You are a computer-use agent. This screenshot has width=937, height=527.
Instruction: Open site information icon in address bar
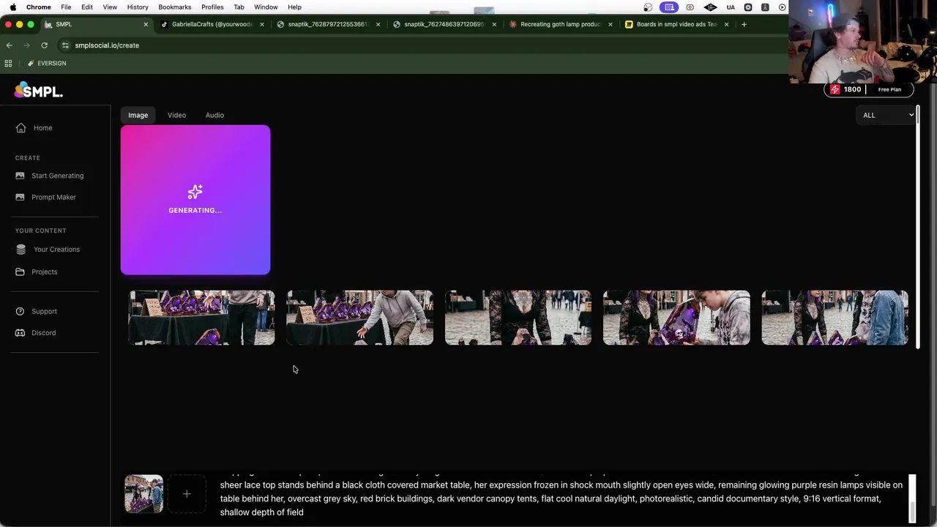pyautogui.click(x=65, y=45)
